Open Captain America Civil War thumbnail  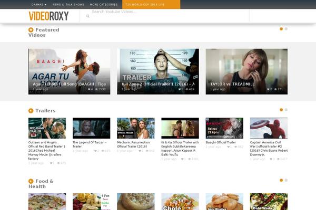(269, 128)
